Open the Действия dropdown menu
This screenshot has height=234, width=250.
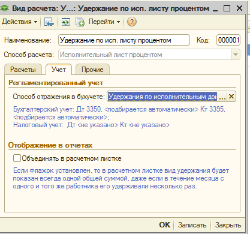pos(19,22)
